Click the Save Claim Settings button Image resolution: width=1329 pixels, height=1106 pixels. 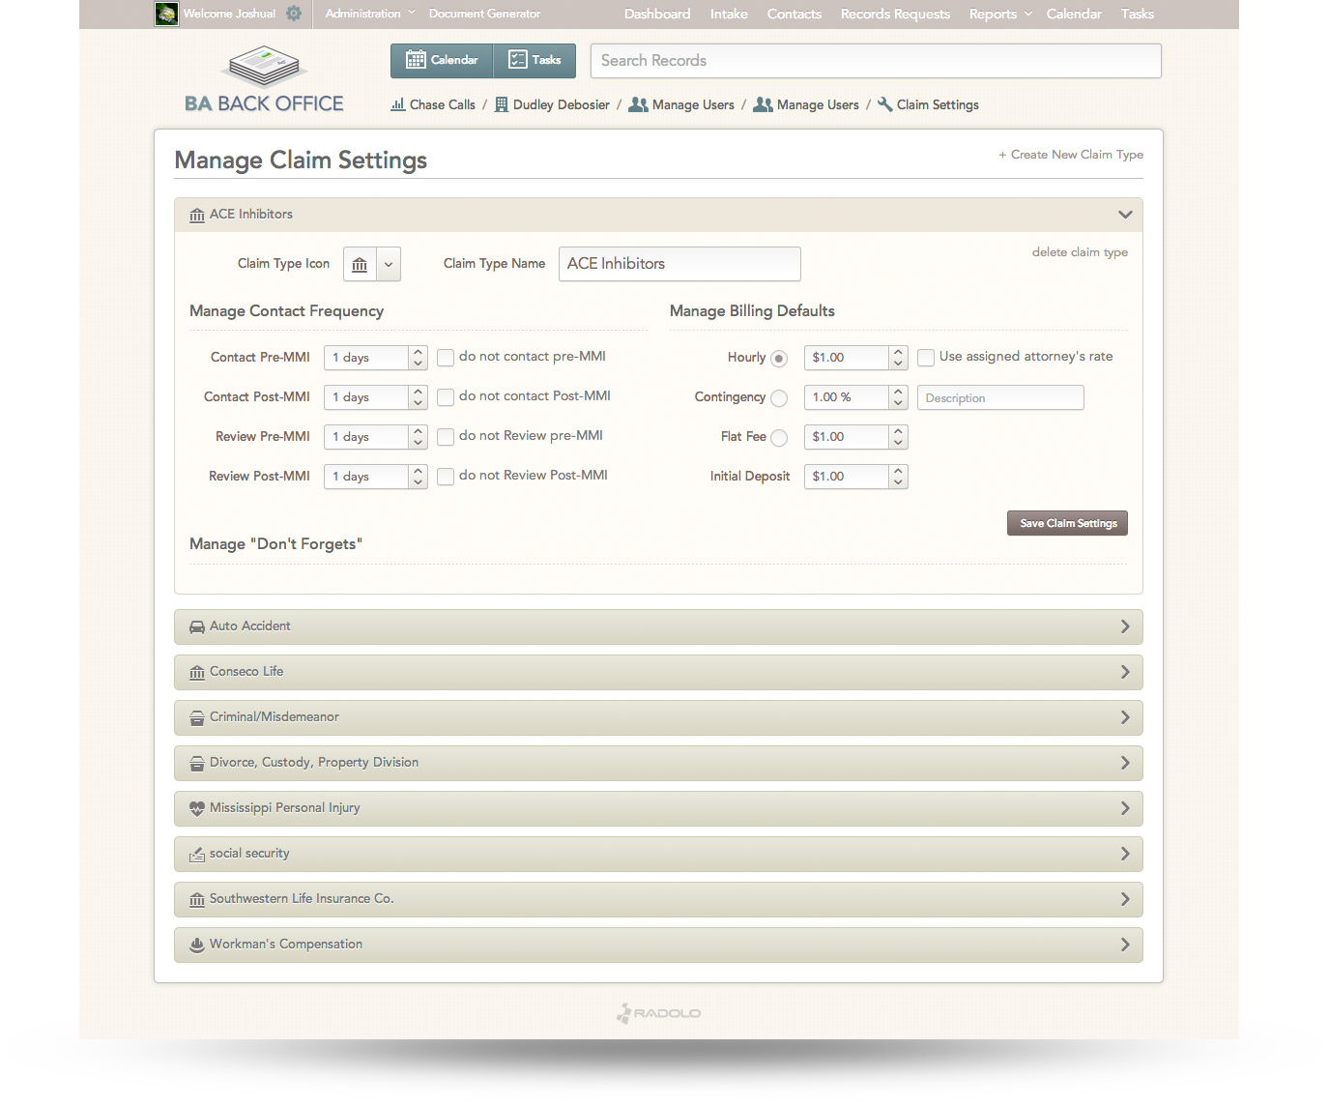[x=1067, y=523]
